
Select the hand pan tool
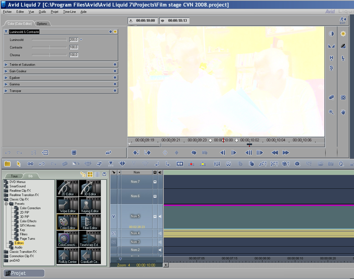click(x=343, y=112)
